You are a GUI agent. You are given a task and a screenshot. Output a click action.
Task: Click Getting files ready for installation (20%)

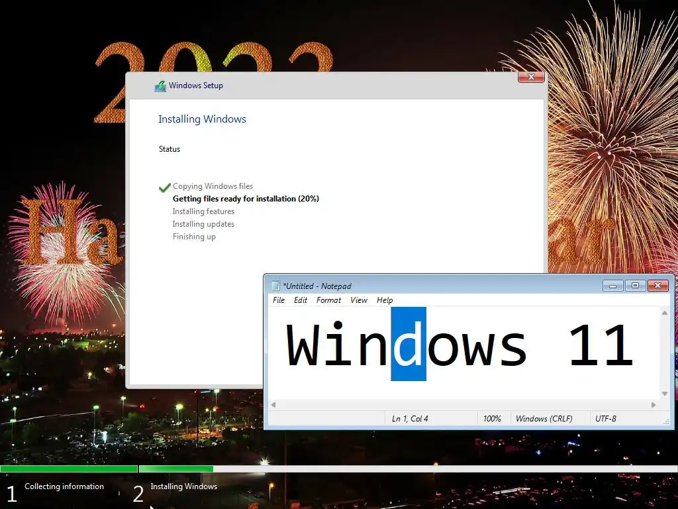(246, 199)
